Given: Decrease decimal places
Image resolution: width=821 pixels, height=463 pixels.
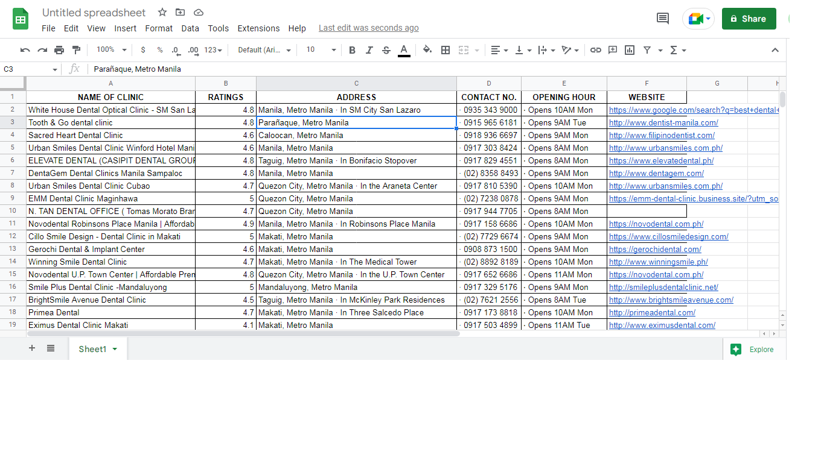Looking at the screenshot, I should 175,50.
